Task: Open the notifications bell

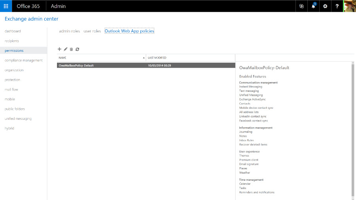Action: pyautogui.click(x=313, y=6)
